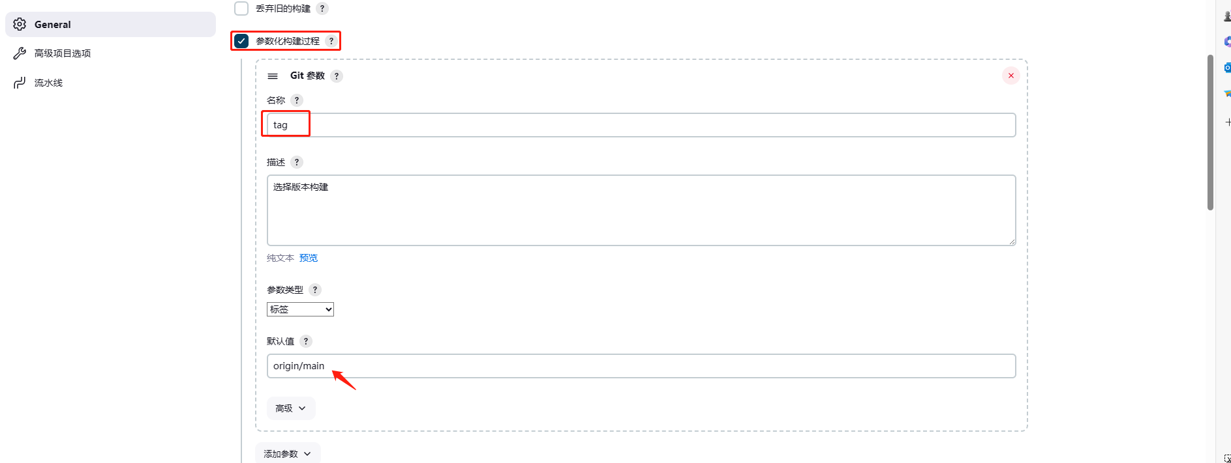Screen dimensions: 1231x463
Task: Click the help icon beside 名称
Action: [x=297, y=100]
